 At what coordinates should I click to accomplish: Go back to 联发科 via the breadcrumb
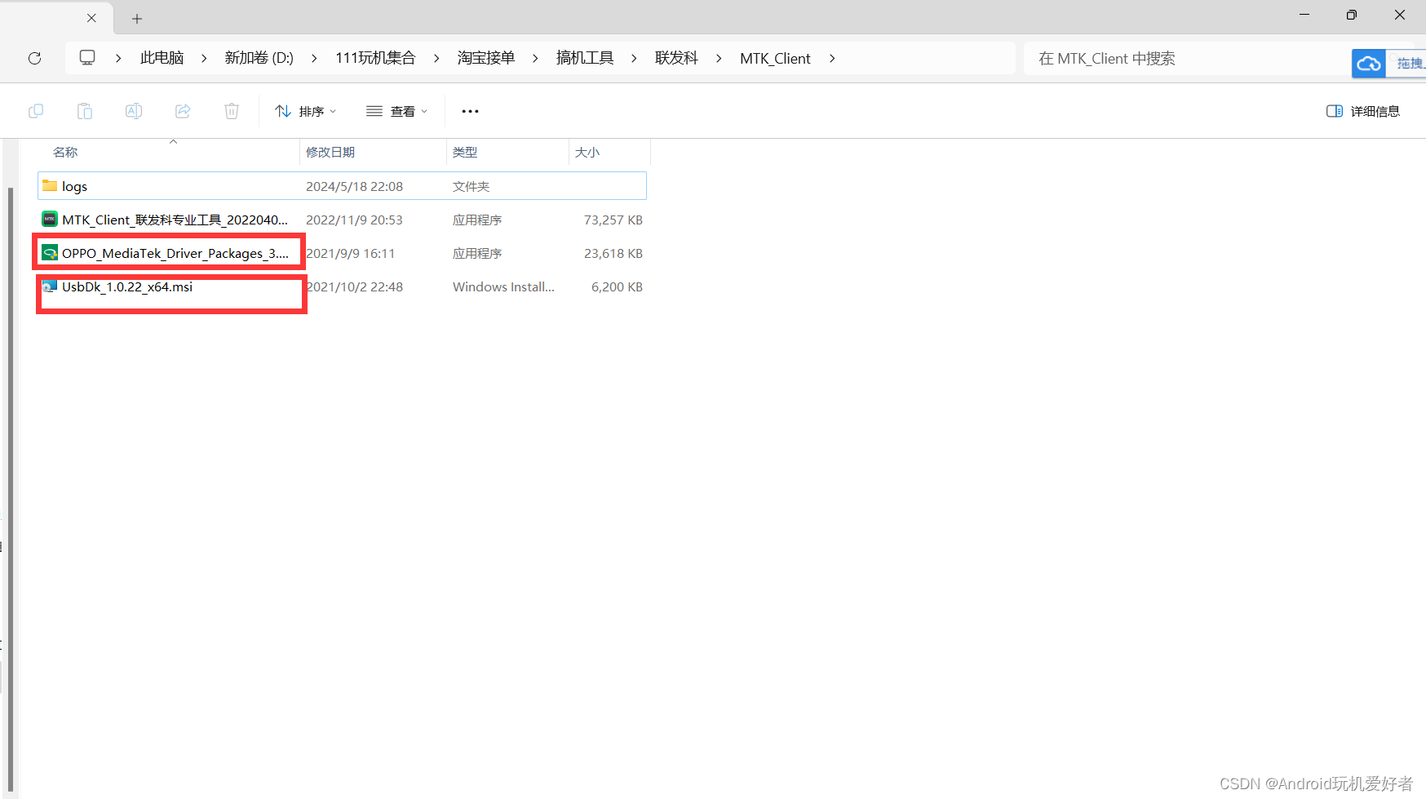point(676,57)
